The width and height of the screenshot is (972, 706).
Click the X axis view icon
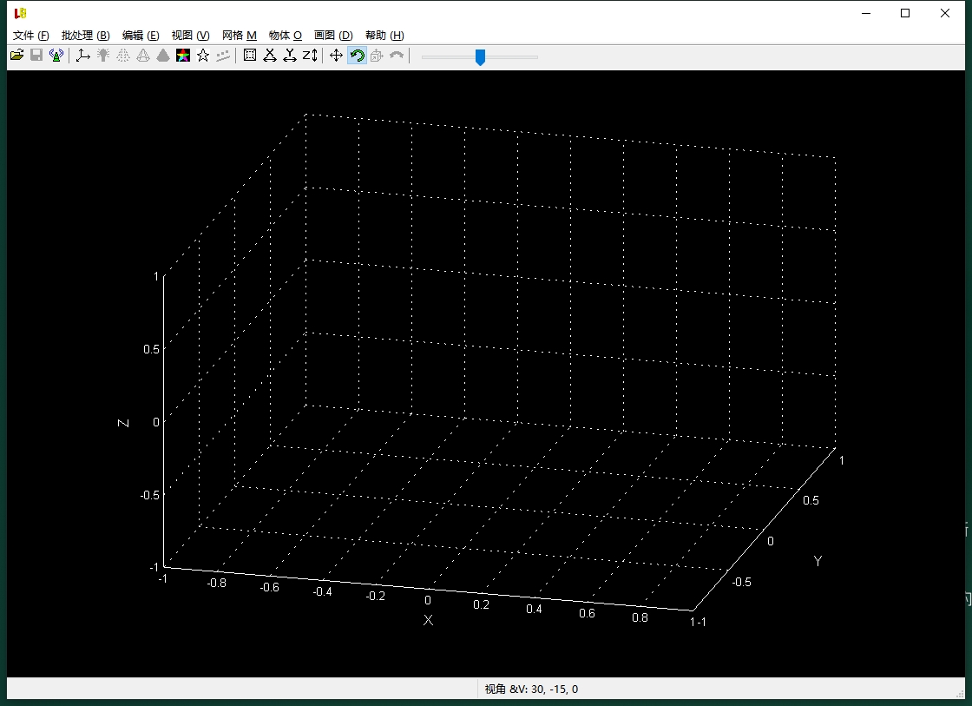[x=270, y=56]
